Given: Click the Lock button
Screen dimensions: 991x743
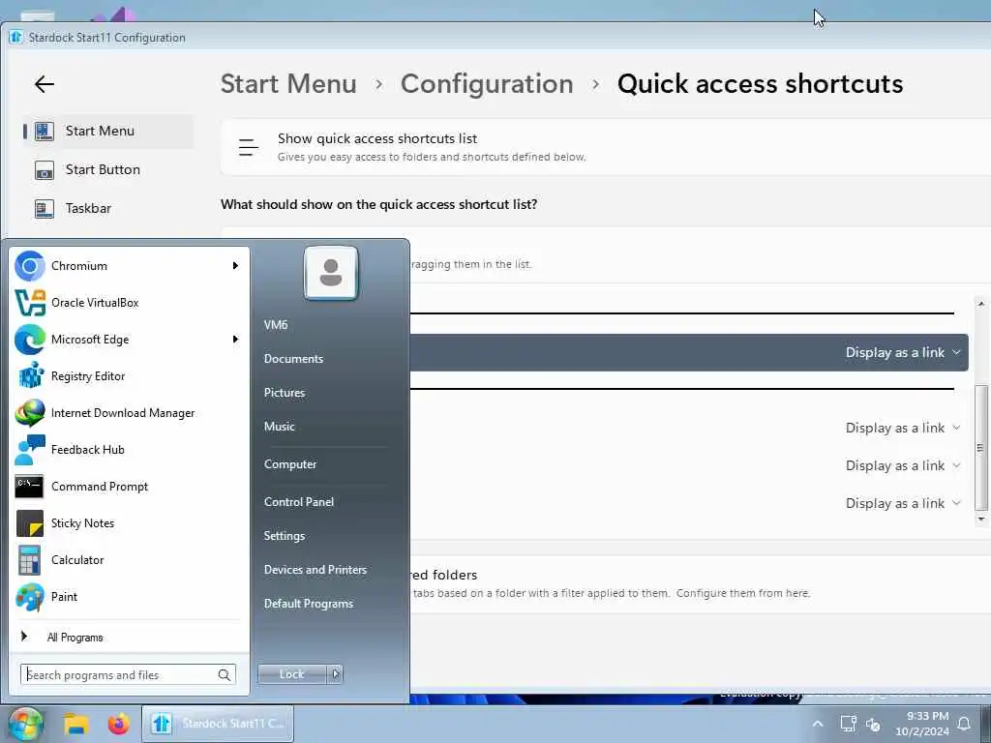Looking at the screenshot, I should pyautogui.click(x=292, y=674).
